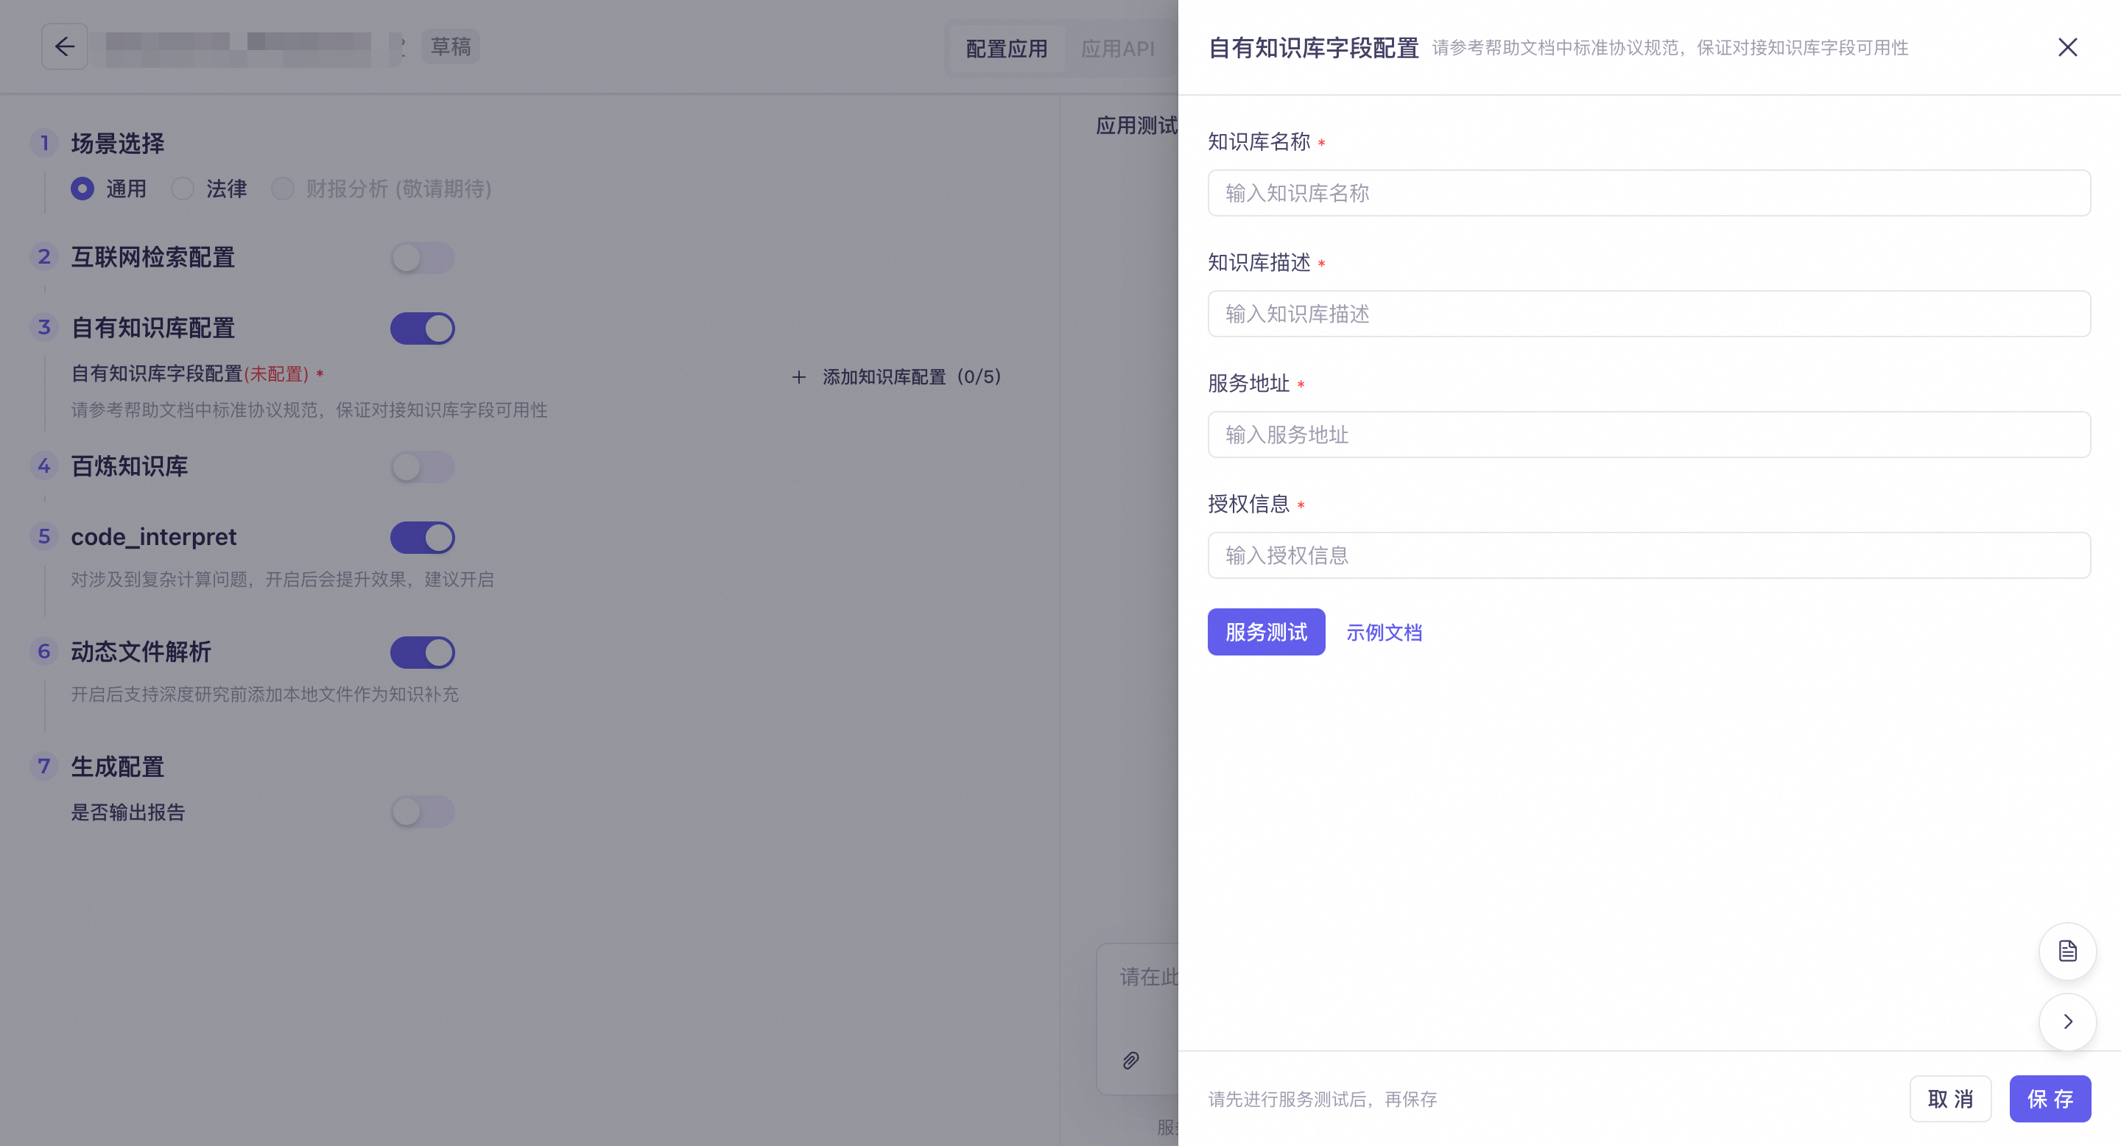Enable the 互联网检索配置 toggle
The height and width of the screenshot is (1146, 2121).
click(423, 257)
